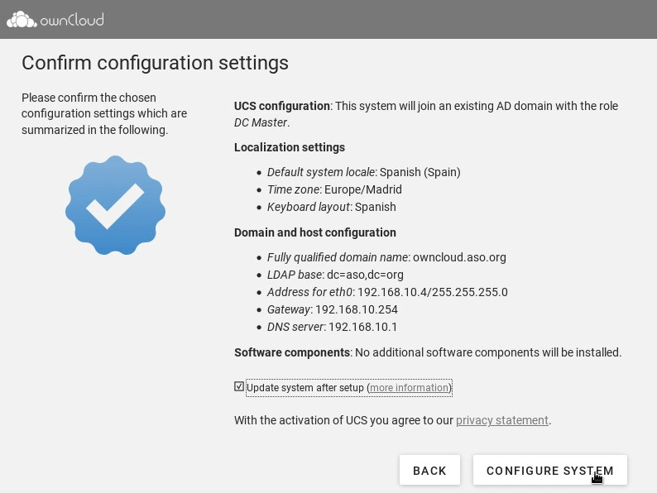Click the Software components summary line
The image size is (657, 493).
427,352
